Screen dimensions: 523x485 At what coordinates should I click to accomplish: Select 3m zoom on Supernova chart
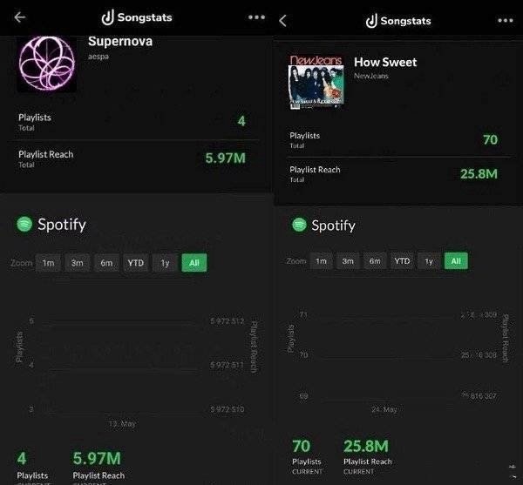[x=78, y=263]
